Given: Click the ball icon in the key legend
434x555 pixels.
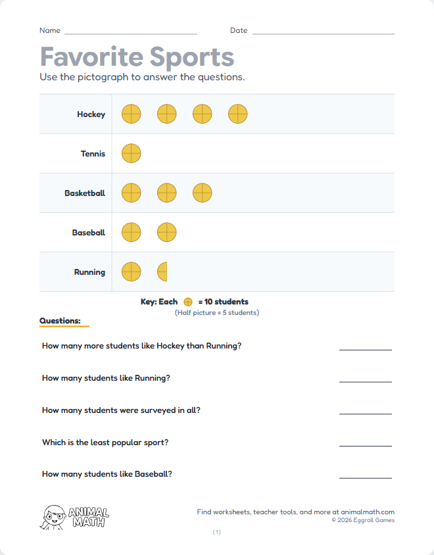Looking at the screenshot, I should (187, 302).
